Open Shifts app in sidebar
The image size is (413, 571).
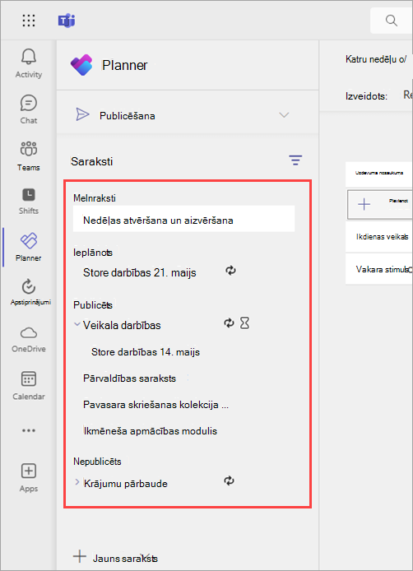[29, 201]
